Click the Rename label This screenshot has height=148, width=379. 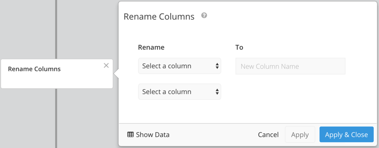click(151, 48)
